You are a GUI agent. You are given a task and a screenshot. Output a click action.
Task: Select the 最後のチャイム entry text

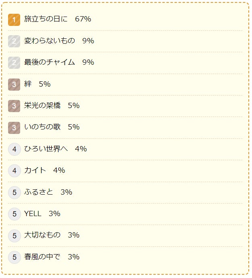pyautogui.click(x=59, y=62)
